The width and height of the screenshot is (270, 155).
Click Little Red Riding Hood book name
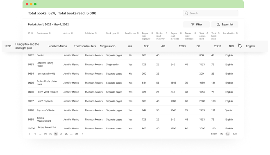coord(45,64)
